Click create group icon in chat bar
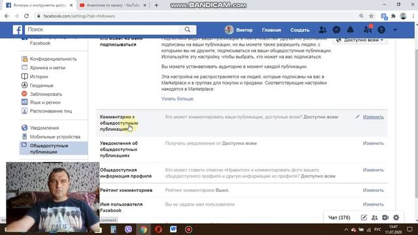This screenshot has height=235, width=418. (374, 217)
